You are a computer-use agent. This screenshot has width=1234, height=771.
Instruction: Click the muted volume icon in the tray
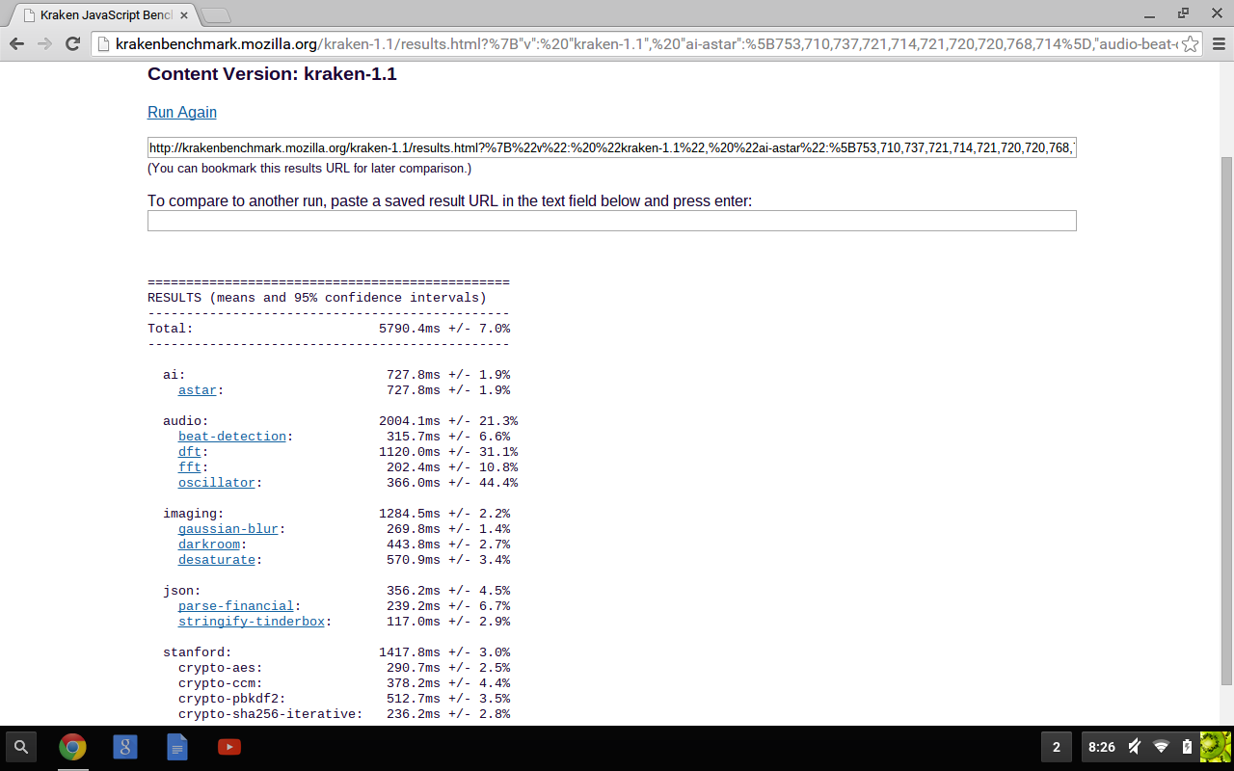pyautogui.click(x=1136, y=747)
